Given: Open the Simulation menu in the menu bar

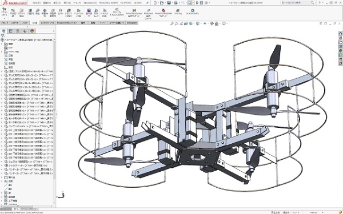Looking at the screenshot, I should coord(90,3).
